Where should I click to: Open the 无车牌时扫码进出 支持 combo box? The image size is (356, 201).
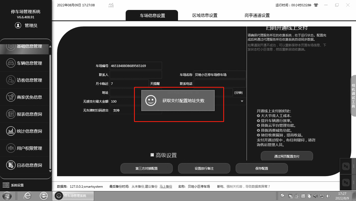coord(136,110)
